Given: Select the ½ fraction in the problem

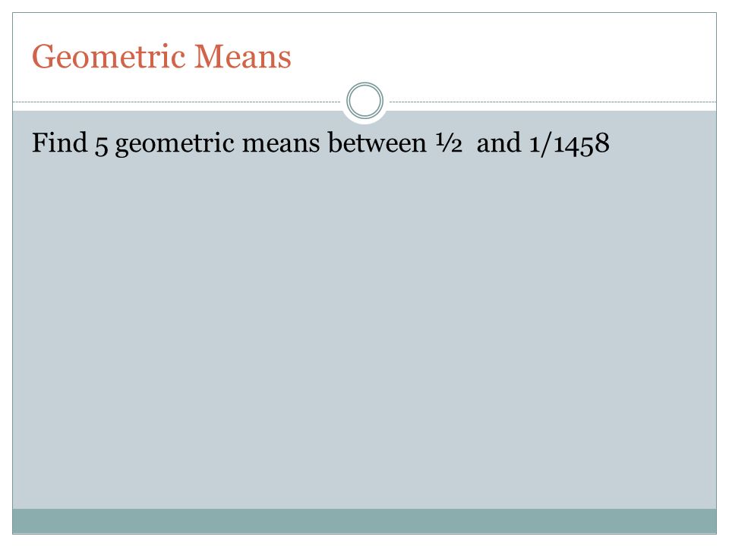Looking at the screenshot, I should tap(449, 142).
